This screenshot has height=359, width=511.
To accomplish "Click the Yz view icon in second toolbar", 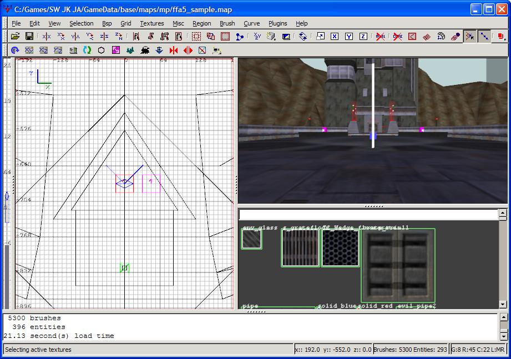I will point(58,50).
